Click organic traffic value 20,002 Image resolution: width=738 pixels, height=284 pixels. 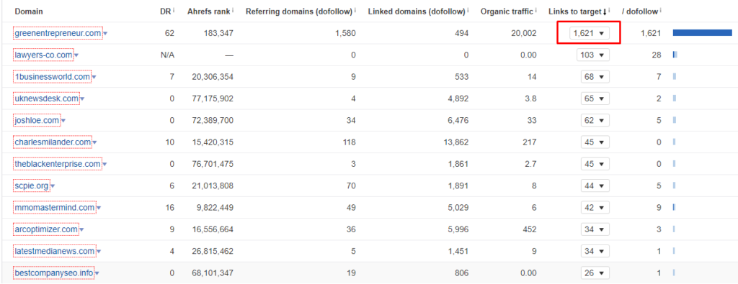pyautogui.click(x=523, y=33)
